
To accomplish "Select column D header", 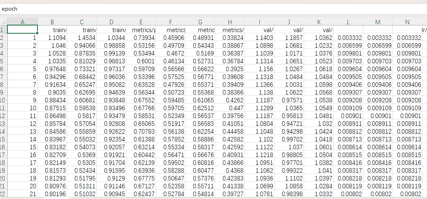I will tap(111, 22).
